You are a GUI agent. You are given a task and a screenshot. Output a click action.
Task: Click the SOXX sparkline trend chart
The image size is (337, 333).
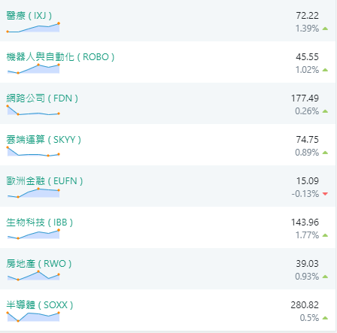[x=33, y=316]
